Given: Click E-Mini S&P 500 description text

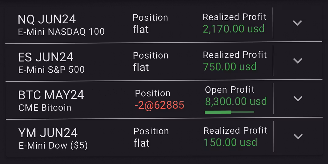Looking at the screenshot, I should (x=51, y=70).
